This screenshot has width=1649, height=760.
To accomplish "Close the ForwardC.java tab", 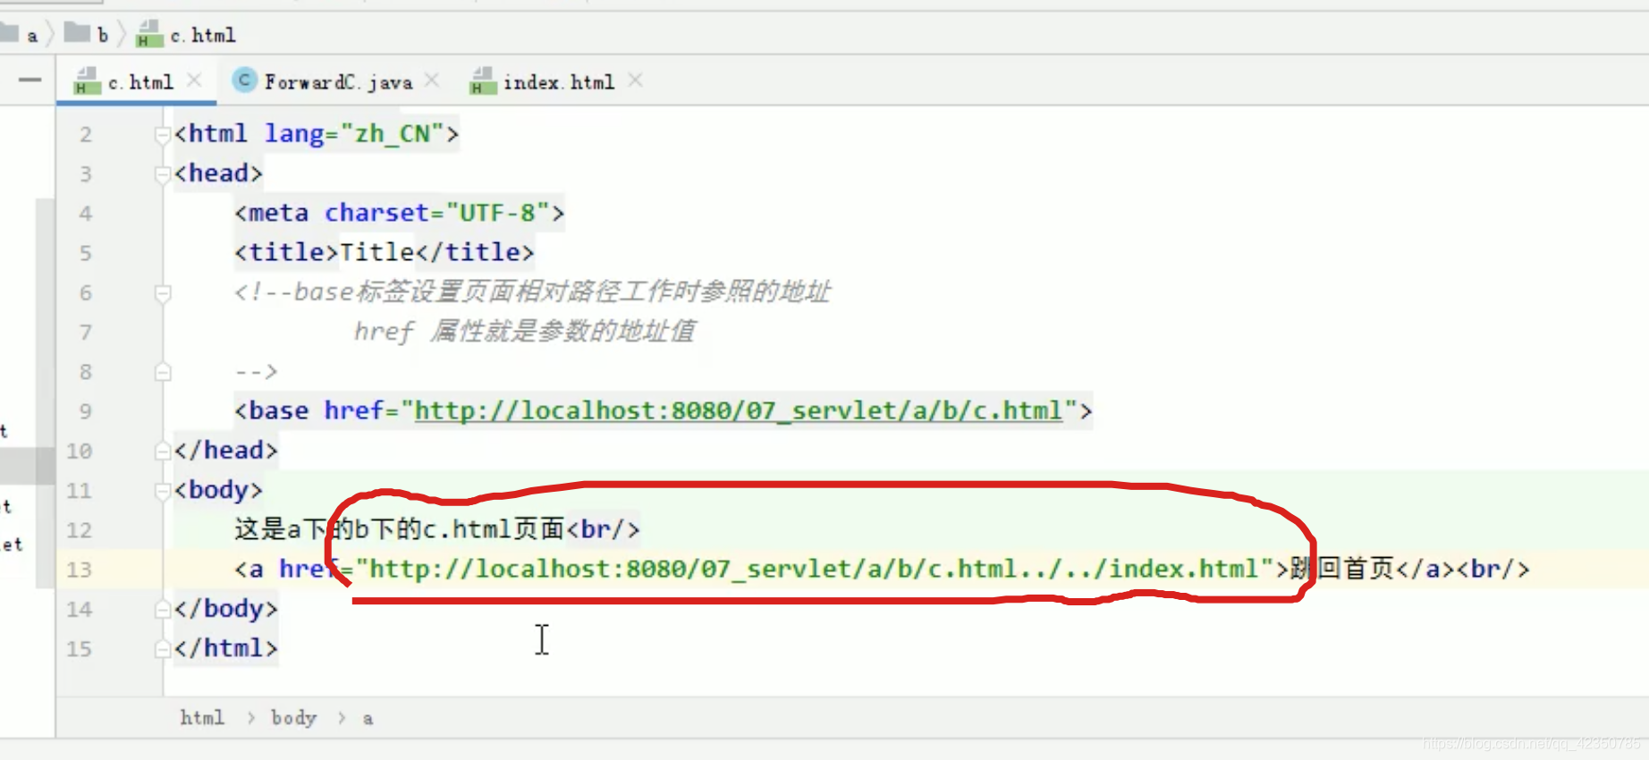I will 432,80.
